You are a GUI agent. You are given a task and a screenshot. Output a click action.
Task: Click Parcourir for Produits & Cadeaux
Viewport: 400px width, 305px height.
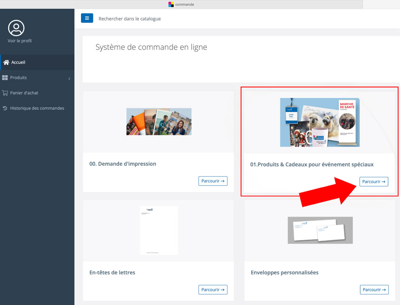click(374, 182)
